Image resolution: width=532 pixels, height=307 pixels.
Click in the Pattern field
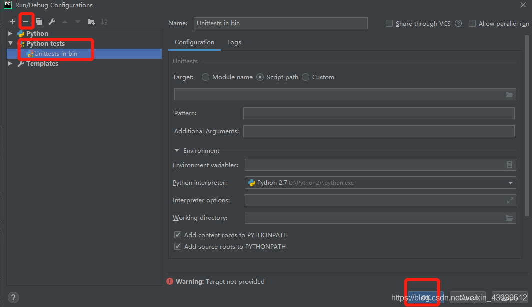click(x=379, y=113)
